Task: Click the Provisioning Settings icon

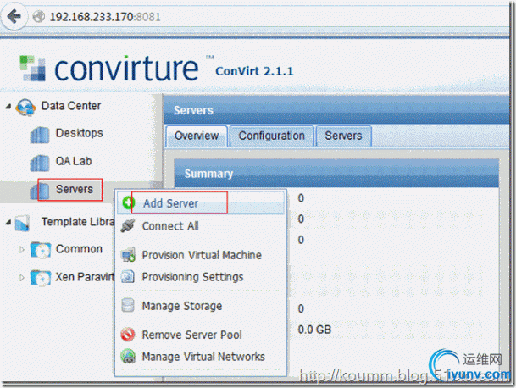Action: click(x=128, y=276)
